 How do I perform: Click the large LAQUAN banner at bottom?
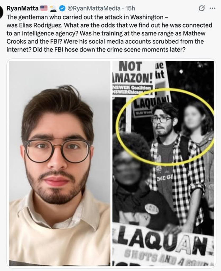163,245
